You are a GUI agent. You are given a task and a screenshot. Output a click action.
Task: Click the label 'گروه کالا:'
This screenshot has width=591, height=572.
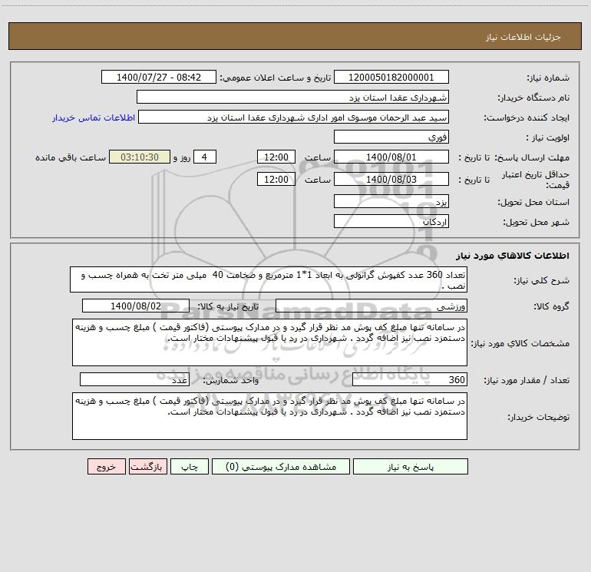[x=551, y=306]
